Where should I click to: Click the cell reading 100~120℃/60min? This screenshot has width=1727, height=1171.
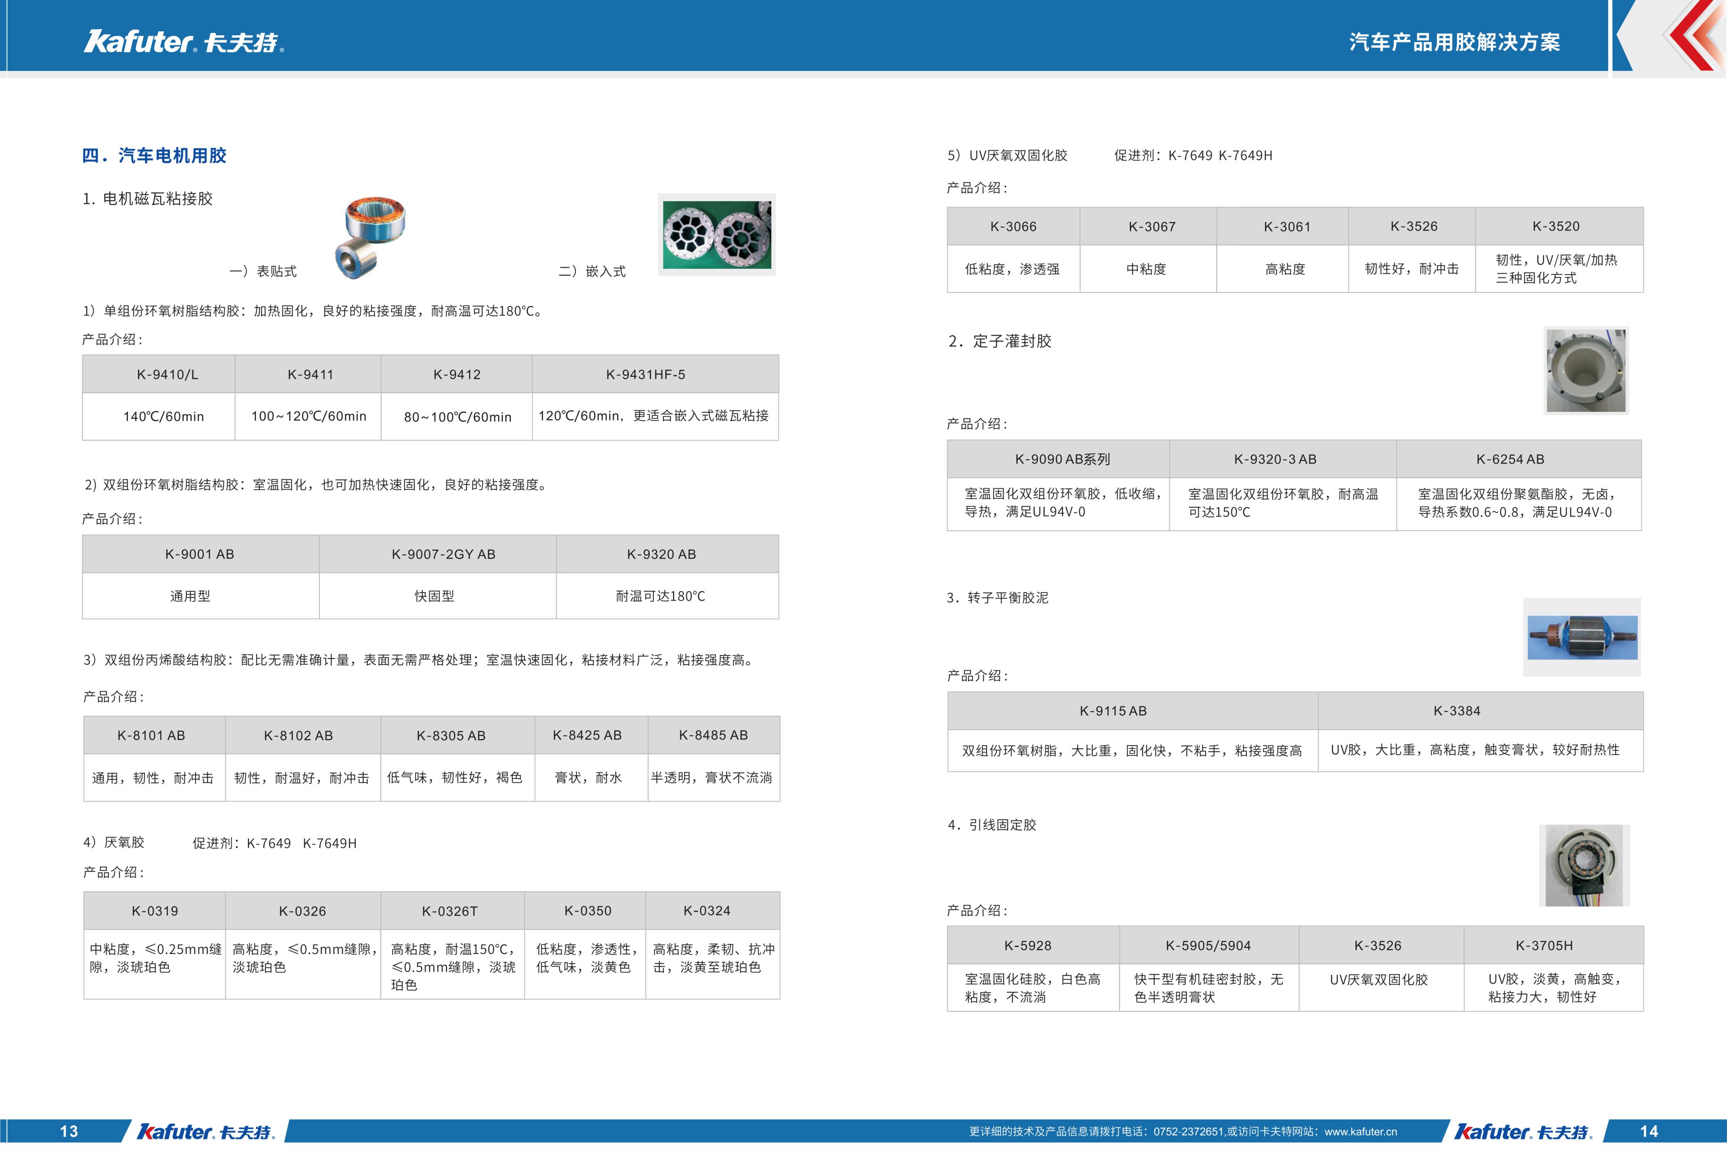tap(309, 417)
